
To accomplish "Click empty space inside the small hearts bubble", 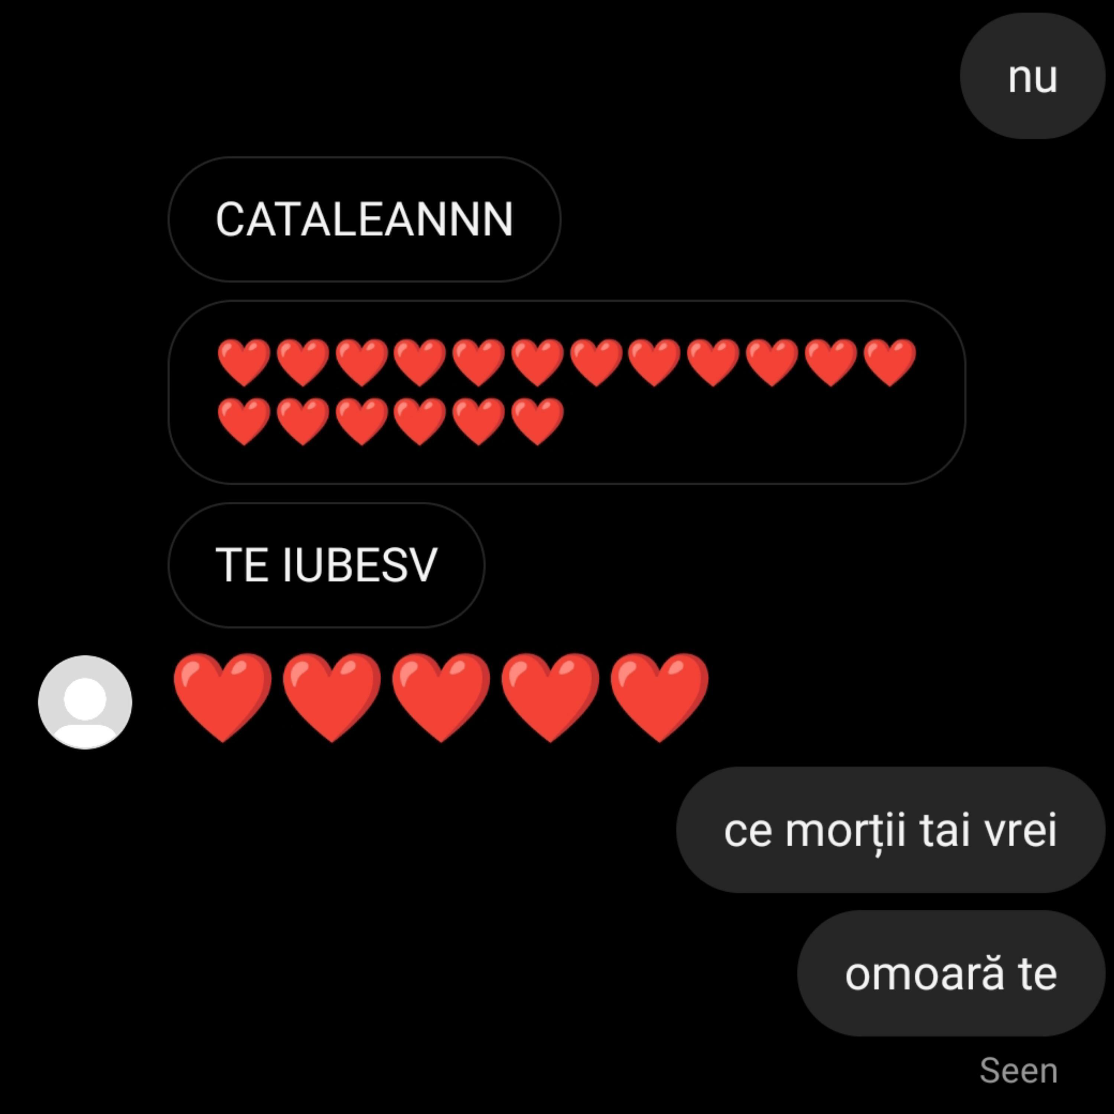I will coord(750,427).
